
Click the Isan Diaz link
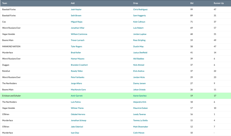tap(75, 133)
